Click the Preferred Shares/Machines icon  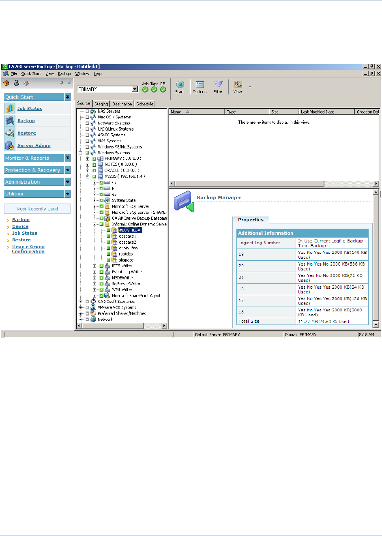coord(93,313)
